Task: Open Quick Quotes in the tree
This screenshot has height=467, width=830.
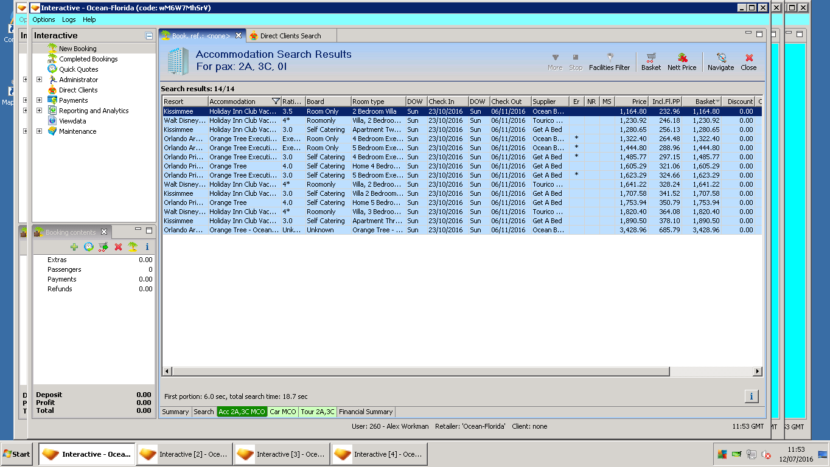Action: pos(78,69)
